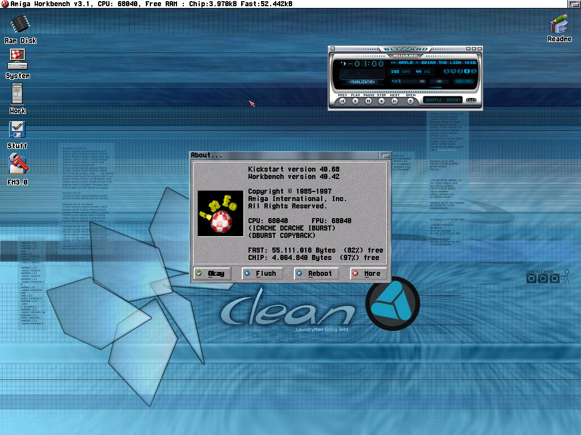Click the "Workbench version 40.42" text
Viewport: 581px width, 435px height.
[293, 177]
